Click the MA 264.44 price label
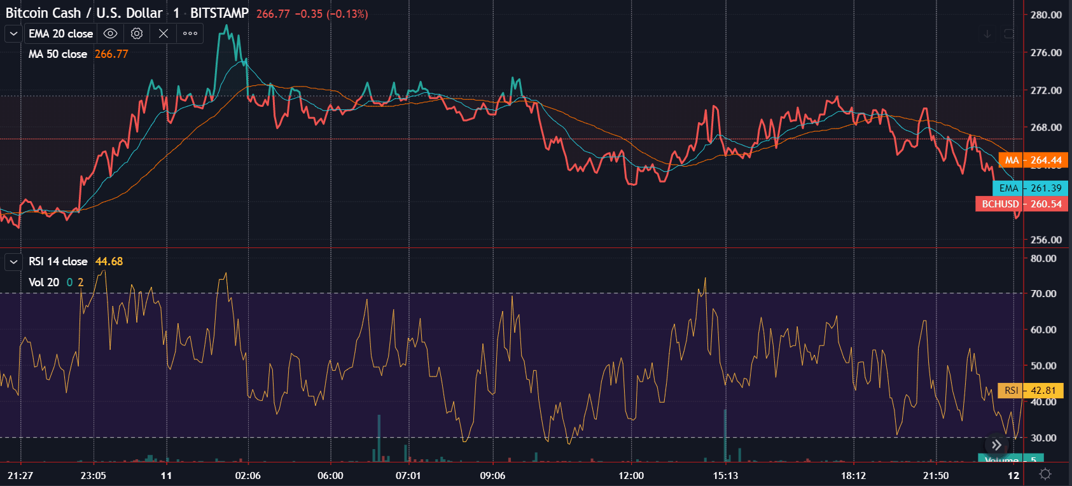1072x486 pixels. pyautogui.click(x=1033, y=160)
